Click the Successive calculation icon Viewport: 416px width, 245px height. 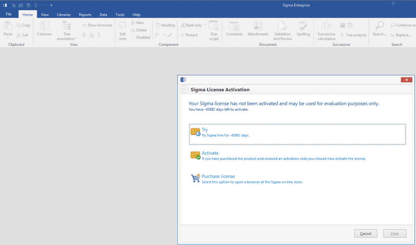point(326,26)
